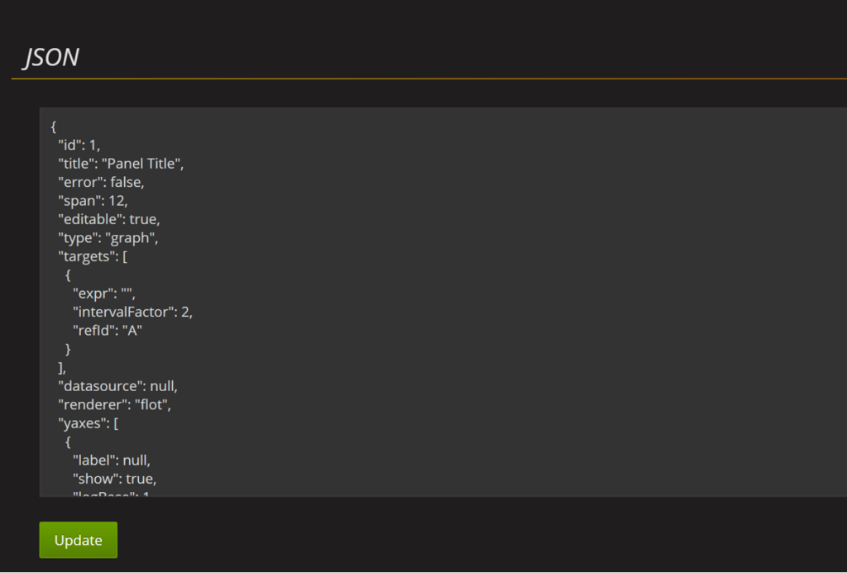Click the "intervalFactor": 2 line
The image size is (847, 573).
pyautogui.click(x=132, y=312)
